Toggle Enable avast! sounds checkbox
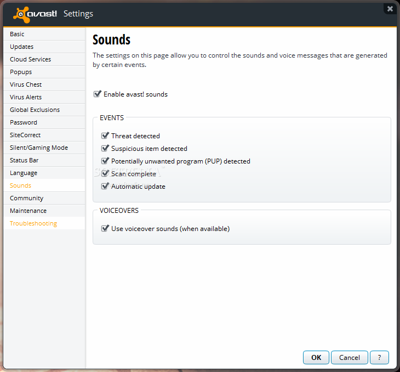400x372 pixels. pyautogui.click(x=97, y=94)
